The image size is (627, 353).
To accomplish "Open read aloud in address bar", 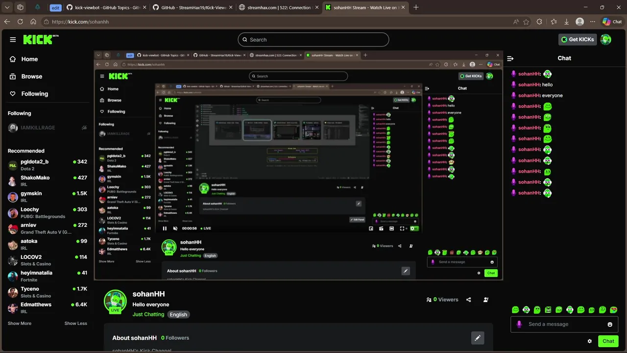I will [516, 22].
